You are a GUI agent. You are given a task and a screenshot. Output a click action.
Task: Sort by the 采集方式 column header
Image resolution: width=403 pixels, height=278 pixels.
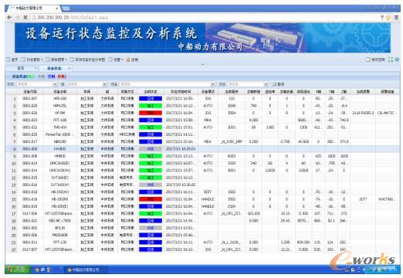click(x=127, y=92)
